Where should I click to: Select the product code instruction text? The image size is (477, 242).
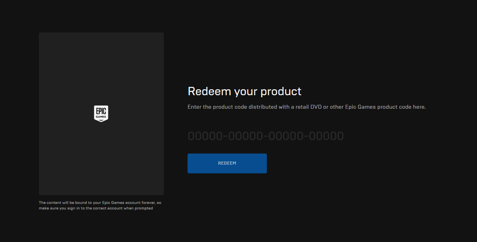(307, 107)
